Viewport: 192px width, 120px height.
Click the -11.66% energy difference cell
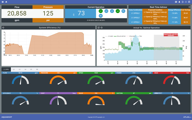click(x=174, y=18)
